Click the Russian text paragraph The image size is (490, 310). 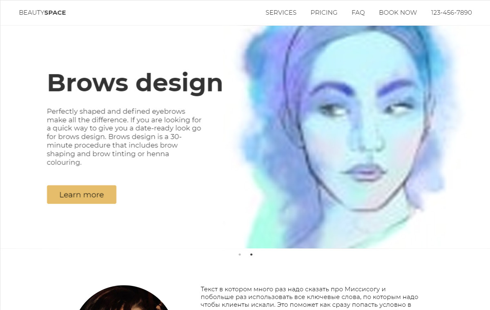(310, 297)
